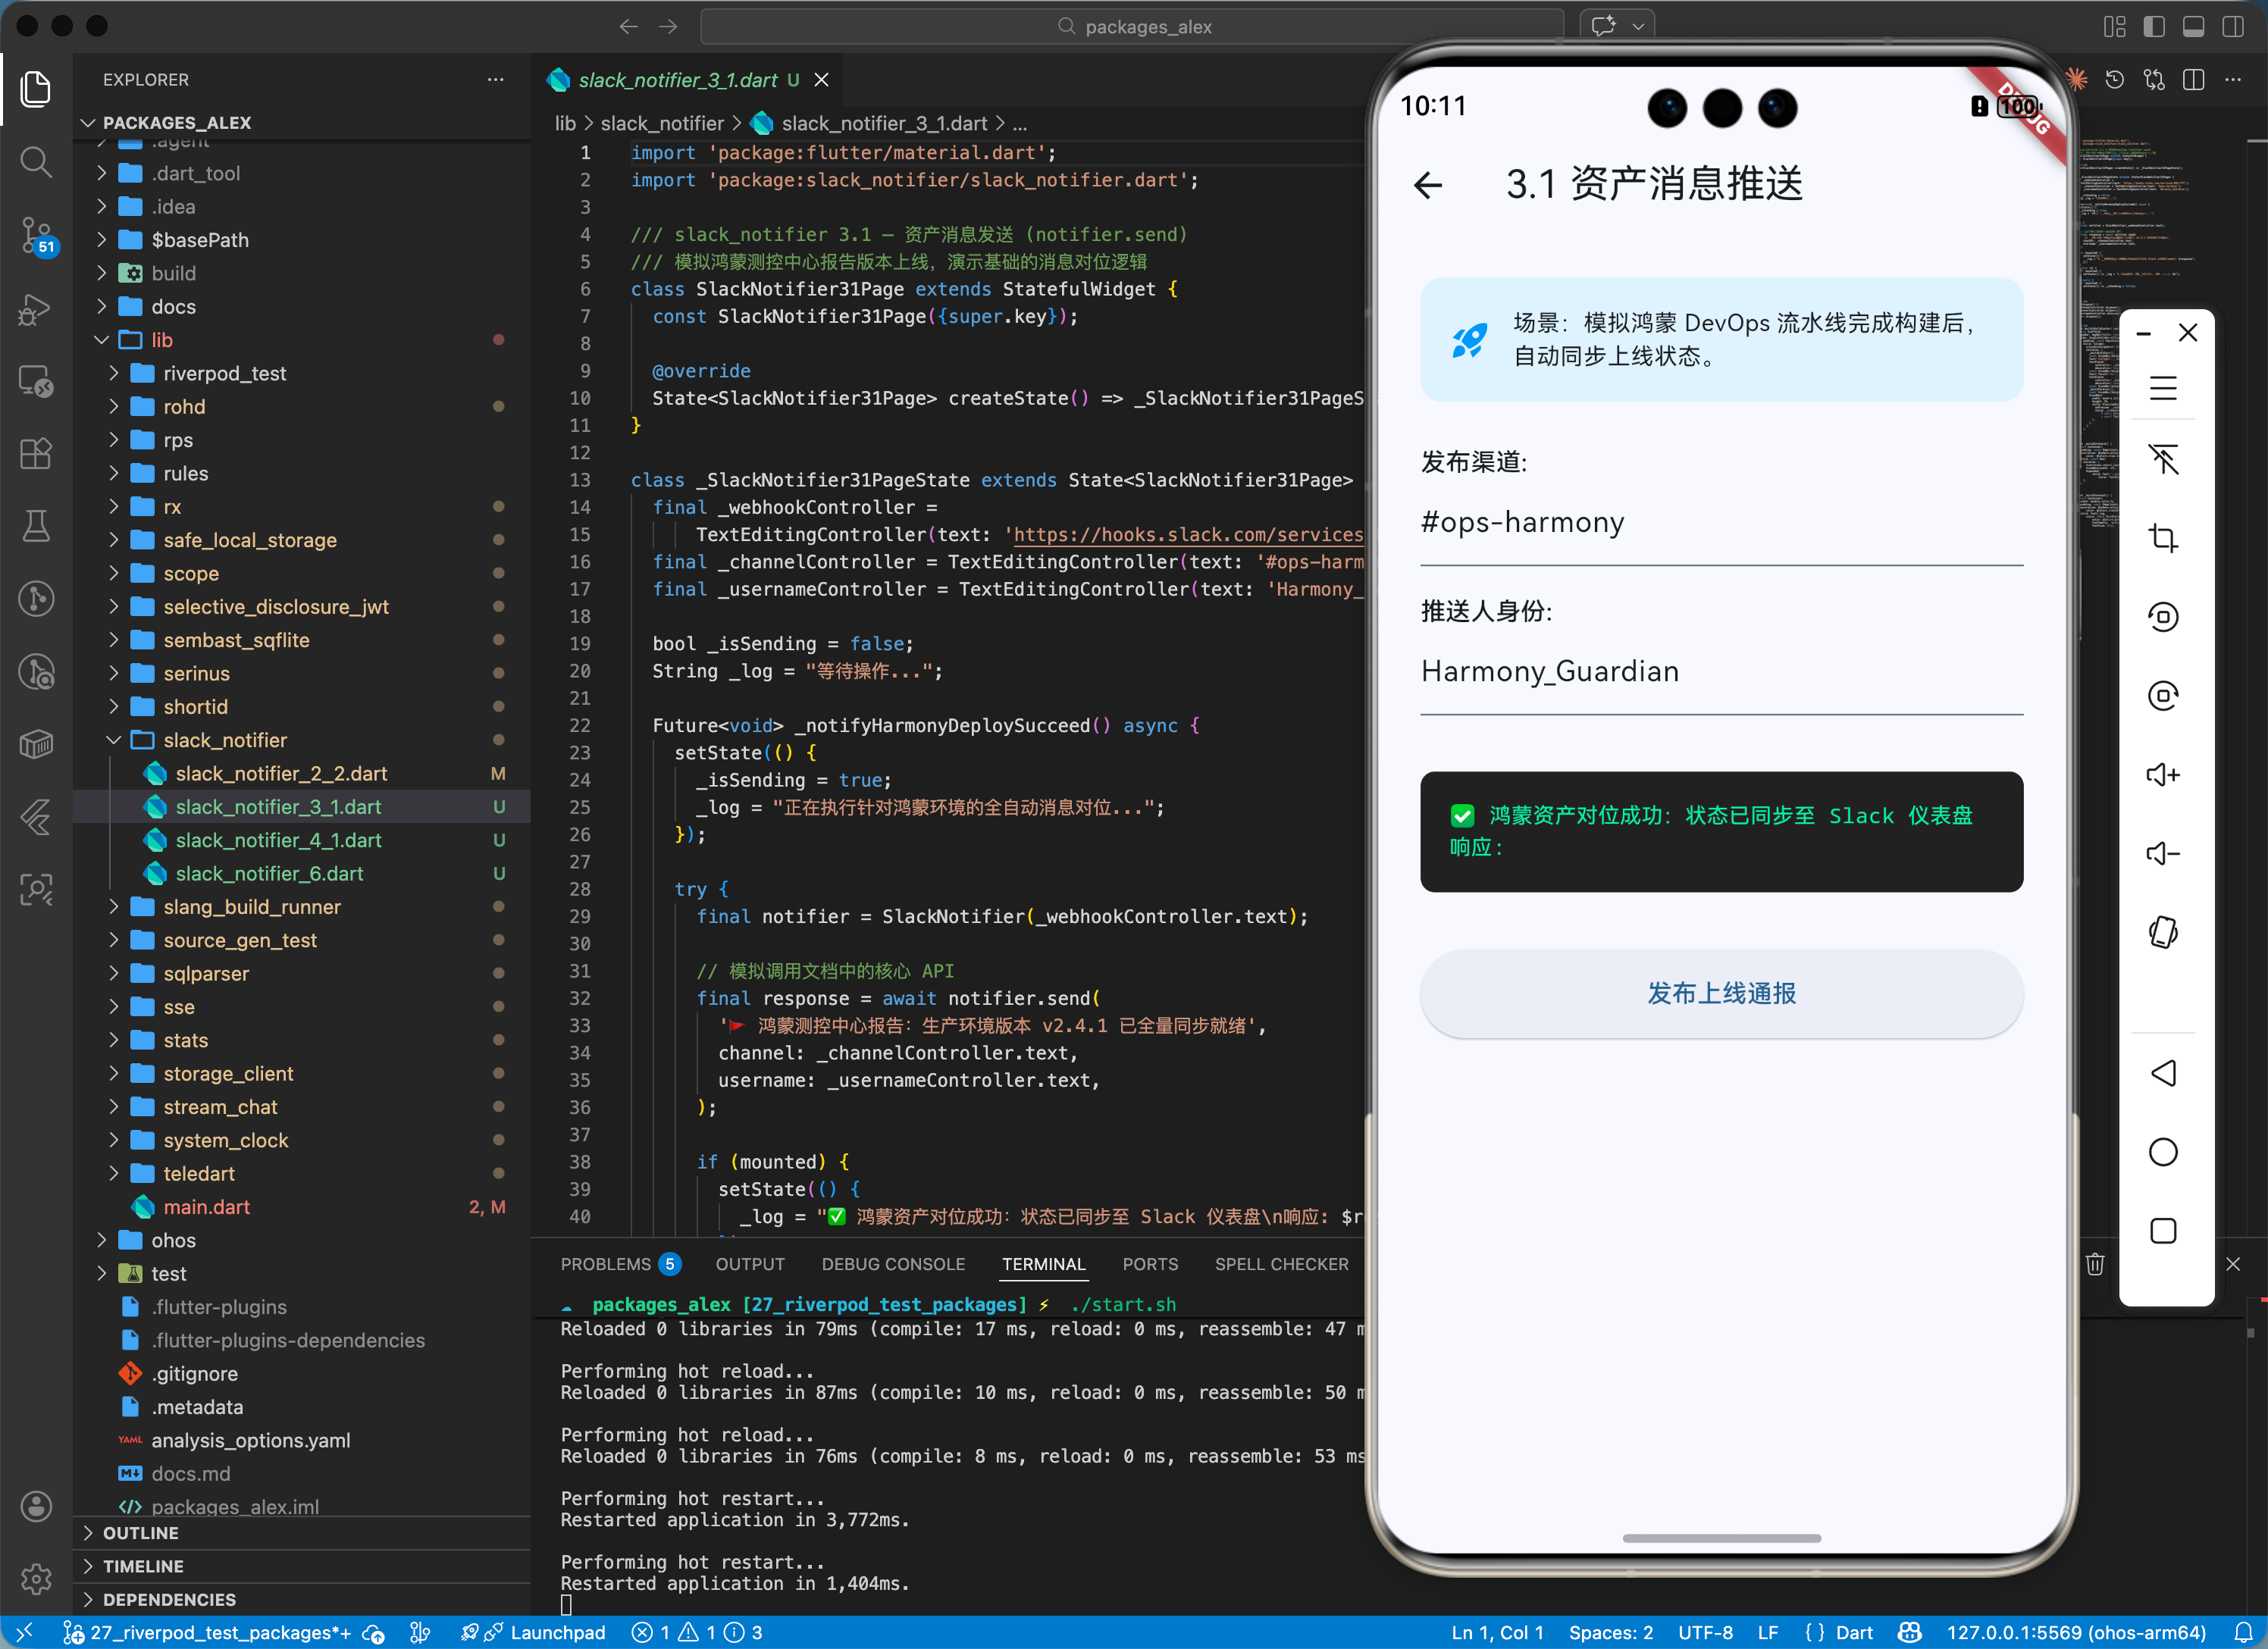The height and width of the screenshot is (1649, 2268).
Task: Open the Search view in activity bar
Action: point(36,162)
